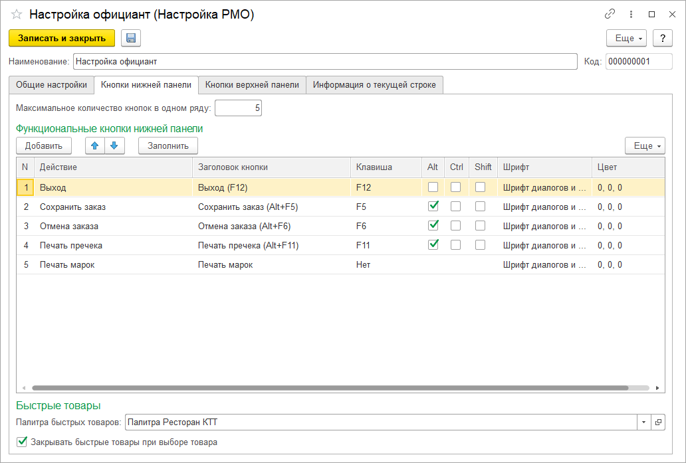The height and width of the screenshot is (463, 686).
Task: Click the floppy disk save icon
Action: pyautogui.click(x=131, y=39)
